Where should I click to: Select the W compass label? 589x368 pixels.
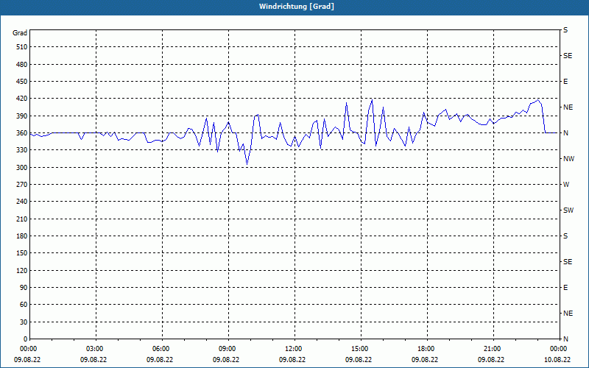(x=566, y=185)
